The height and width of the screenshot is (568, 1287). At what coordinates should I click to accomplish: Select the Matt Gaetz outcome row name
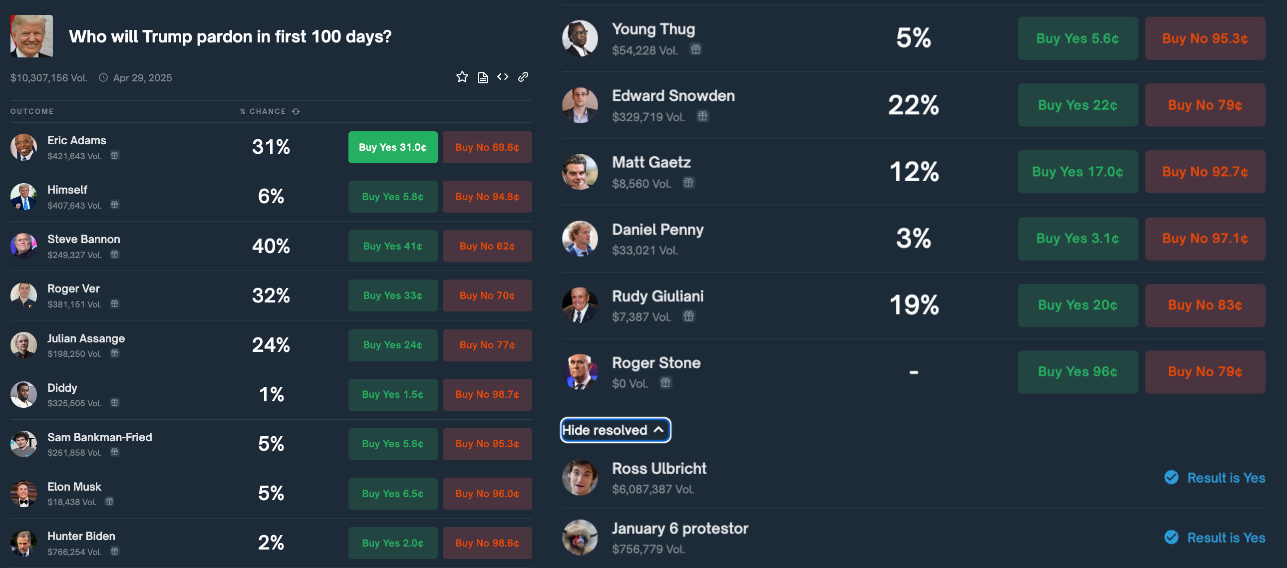click(x=651, y=162)
